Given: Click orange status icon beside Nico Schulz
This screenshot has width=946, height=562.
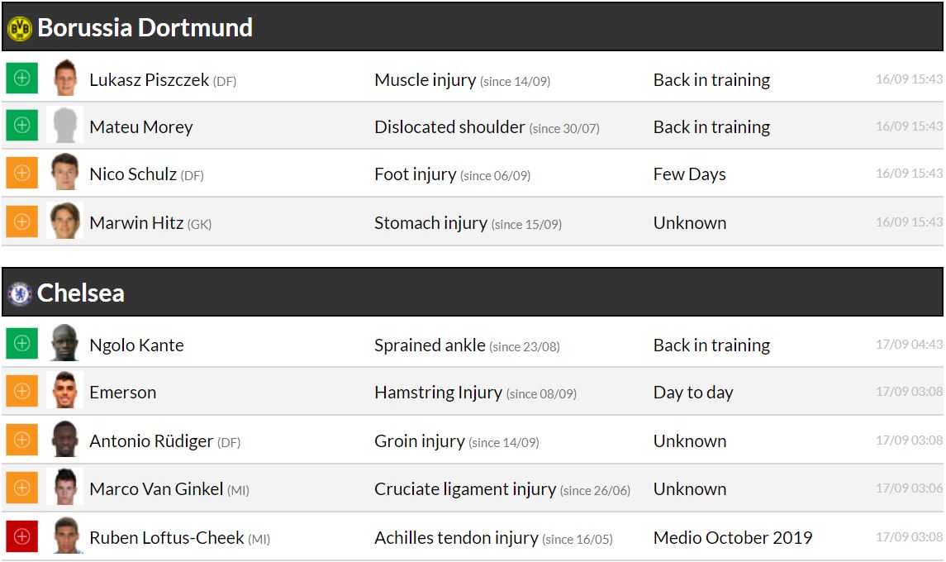Looking at the screenshot, I should click(22, 174).
